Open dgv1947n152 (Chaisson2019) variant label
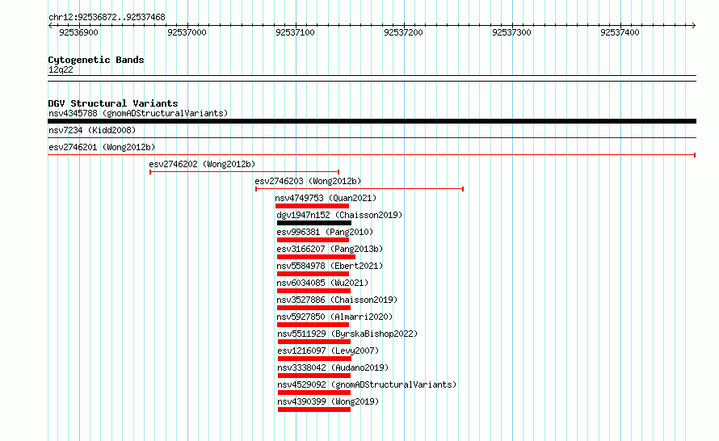Image resolution: width=719 pixels, height=441 pixels. coord(339,215)
